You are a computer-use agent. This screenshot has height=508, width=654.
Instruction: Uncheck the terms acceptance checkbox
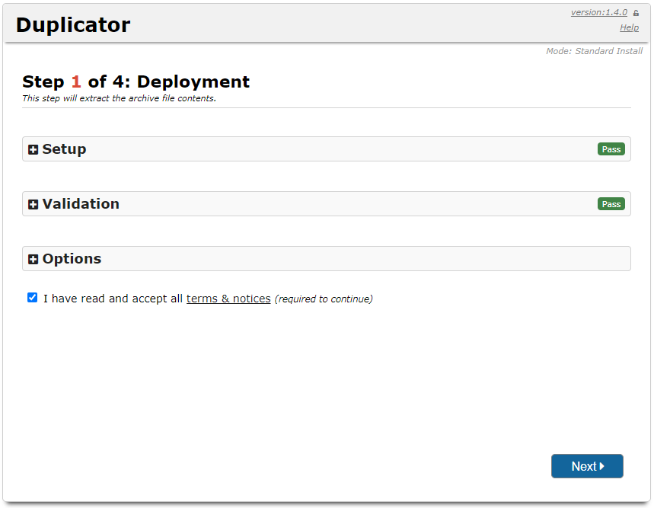click(x=32, y=298)
